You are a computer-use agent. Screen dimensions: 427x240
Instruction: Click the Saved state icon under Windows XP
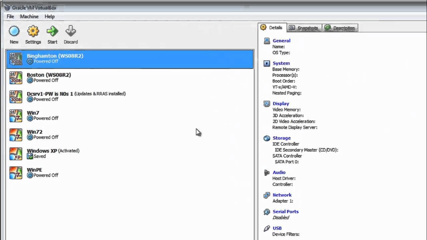point(30,156)
